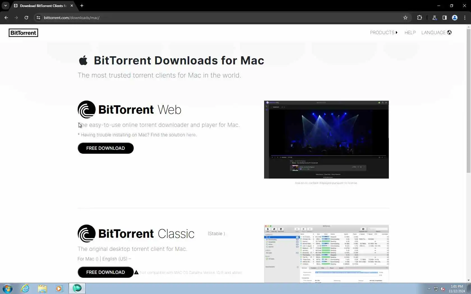Click the Apple logo beside the heading

[83, 60]
